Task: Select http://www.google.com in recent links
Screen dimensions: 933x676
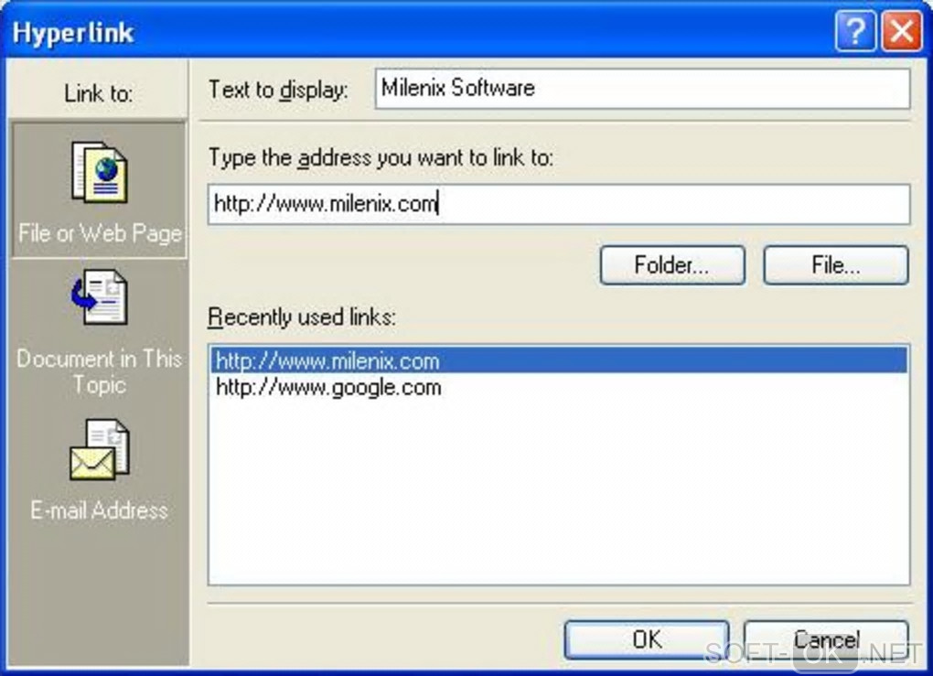Action: point(559,387)
